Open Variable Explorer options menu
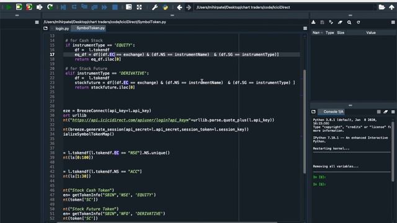Image resolution: width=397 pixels, height=223 pixels. click(393, 22)
